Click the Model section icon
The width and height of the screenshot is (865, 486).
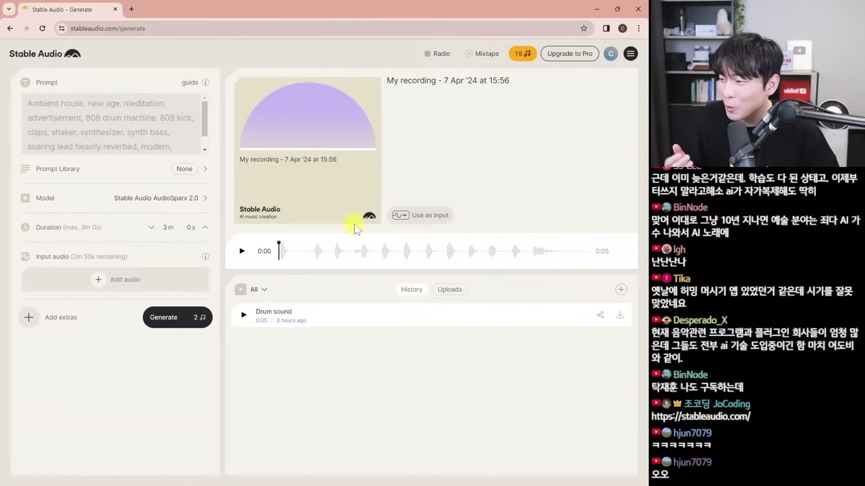(25, 198)
